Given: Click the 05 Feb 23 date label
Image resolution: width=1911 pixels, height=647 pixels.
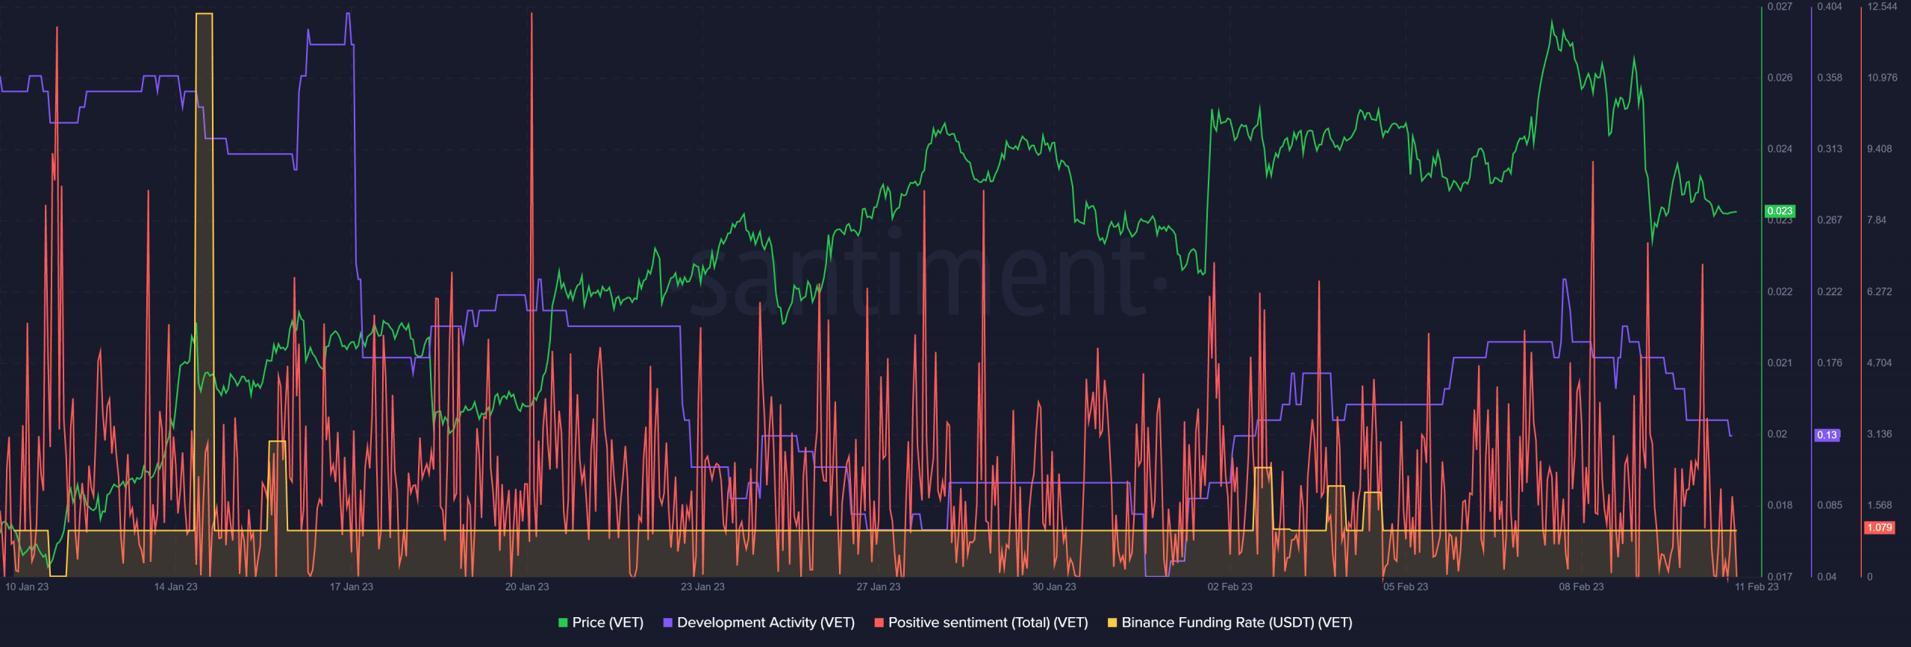Looking at the screenshot, I should coord(1406,587).
